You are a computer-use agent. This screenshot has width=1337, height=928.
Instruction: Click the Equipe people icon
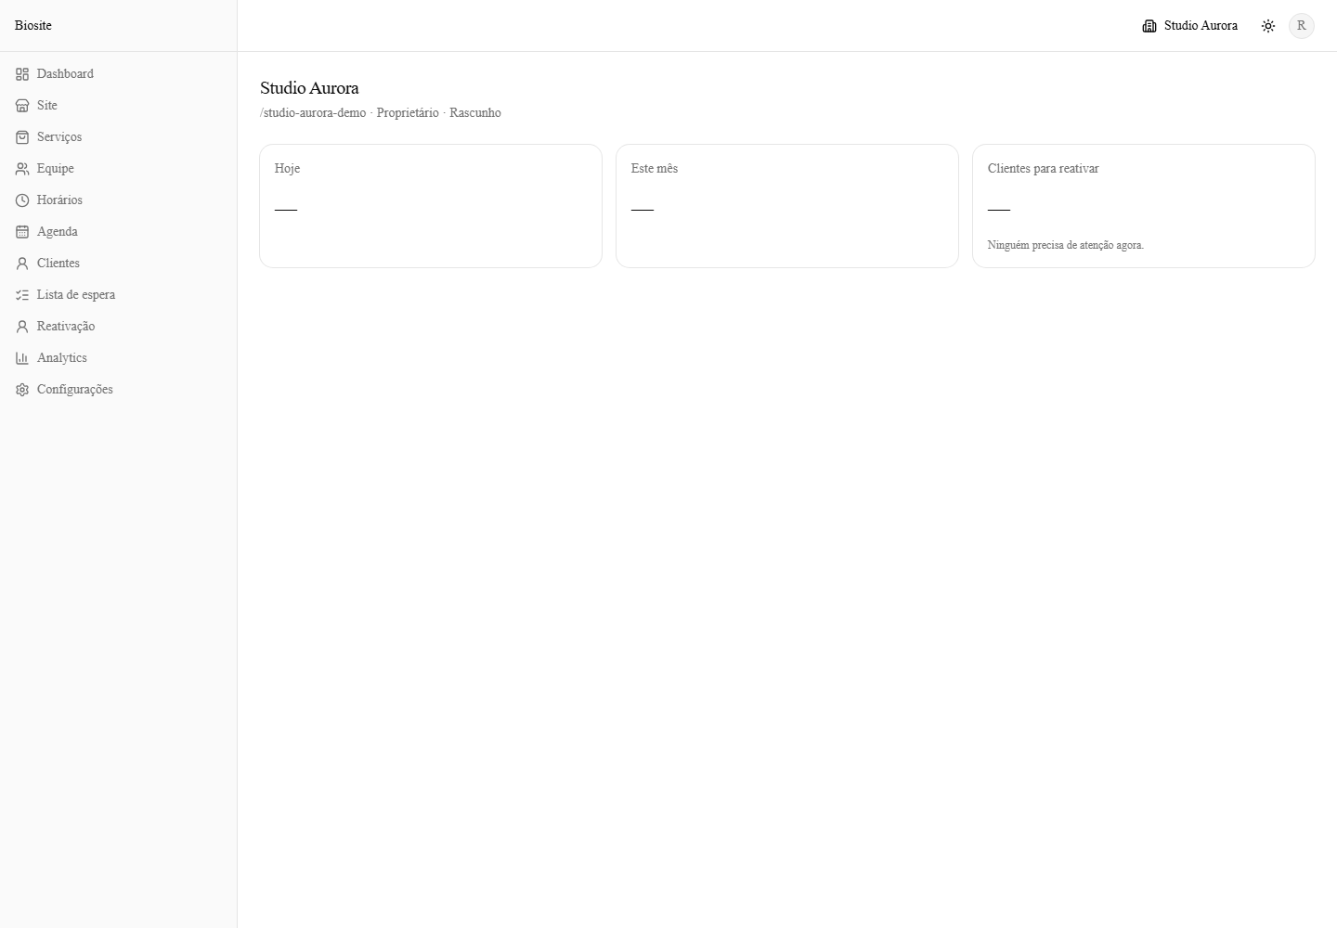tap(22, 169)
